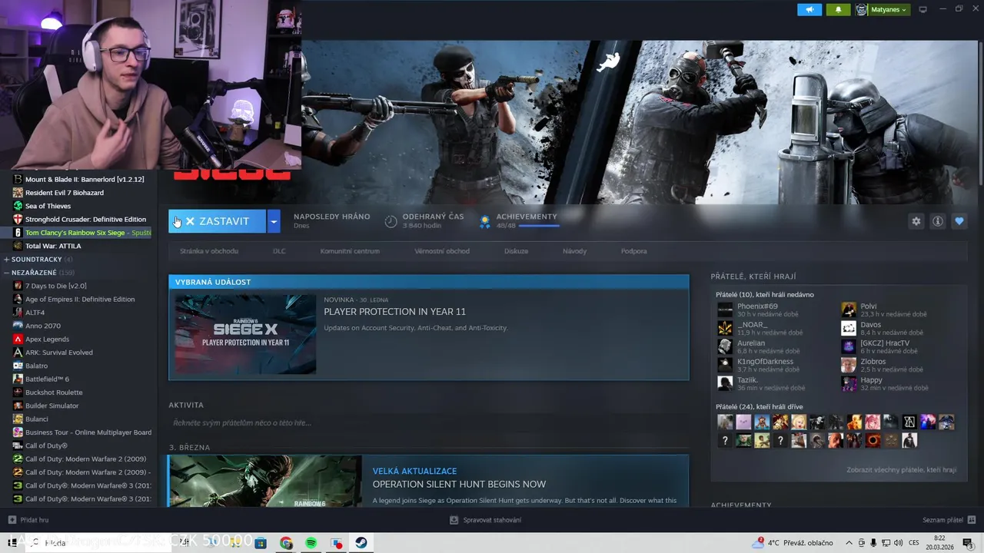
Task: Click the Balatro game icon
Action: (18, 366)
